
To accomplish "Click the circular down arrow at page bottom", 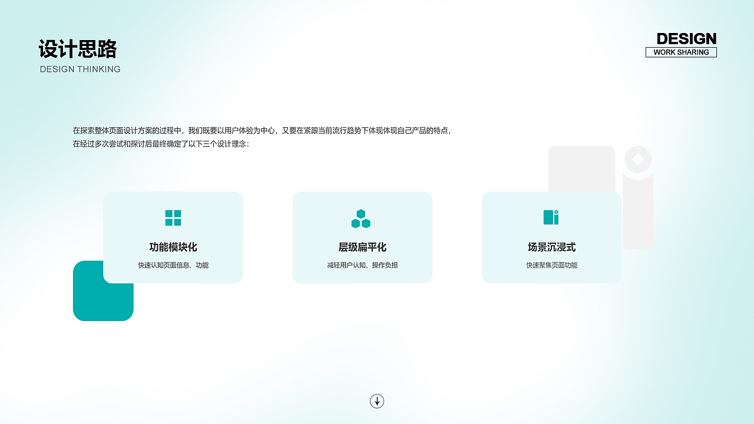I will [376, 401].
